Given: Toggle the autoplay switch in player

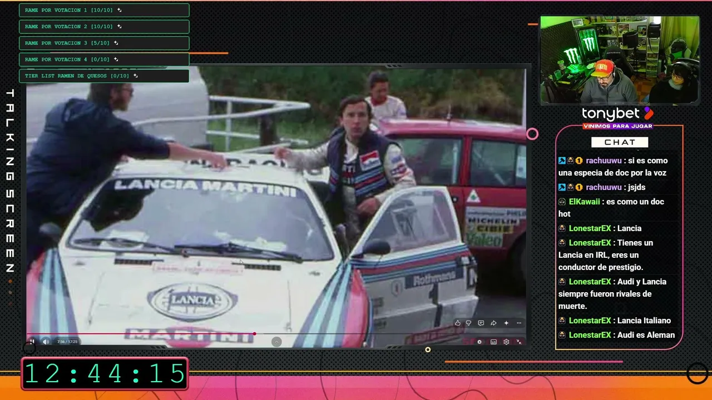Looking at the screenshot, I should tap(479, 342).
